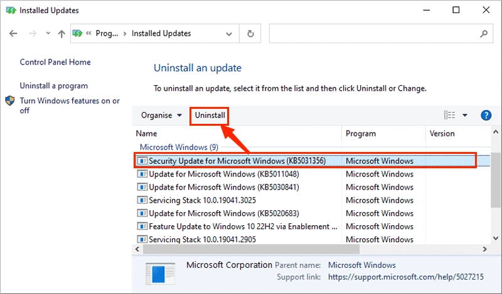Click the icon beside KB5020683 update
The width and height of the screenshot is (502, 294).
(x=142, y=213)
